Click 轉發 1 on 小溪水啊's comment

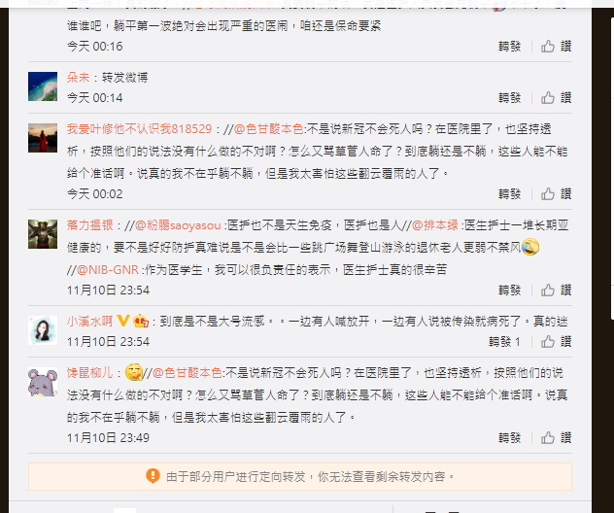505,341
